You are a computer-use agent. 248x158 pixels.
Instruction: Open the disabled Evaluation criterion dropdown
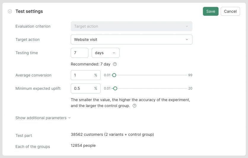[x=131, y=26]
